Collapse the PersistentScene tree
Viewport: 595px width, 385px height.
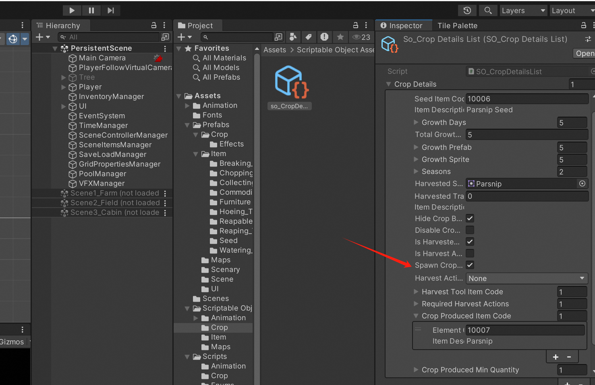[x=55, y=48]
